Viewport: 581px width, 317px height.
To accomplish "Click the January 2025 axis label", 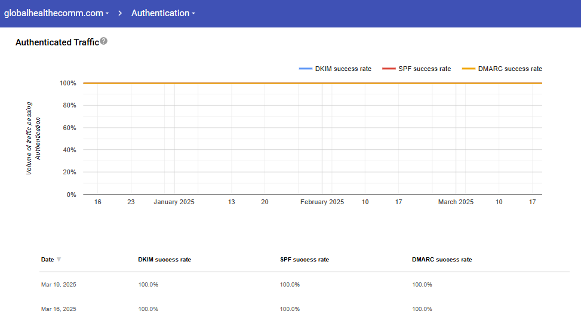I will 174,202.
